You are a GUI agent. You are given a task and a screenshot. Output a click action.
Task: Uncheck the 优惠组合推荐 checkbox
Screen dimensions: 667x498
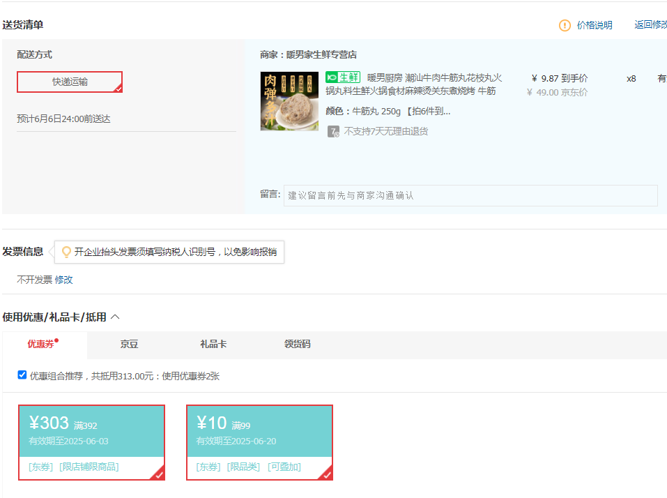(22, 375)
